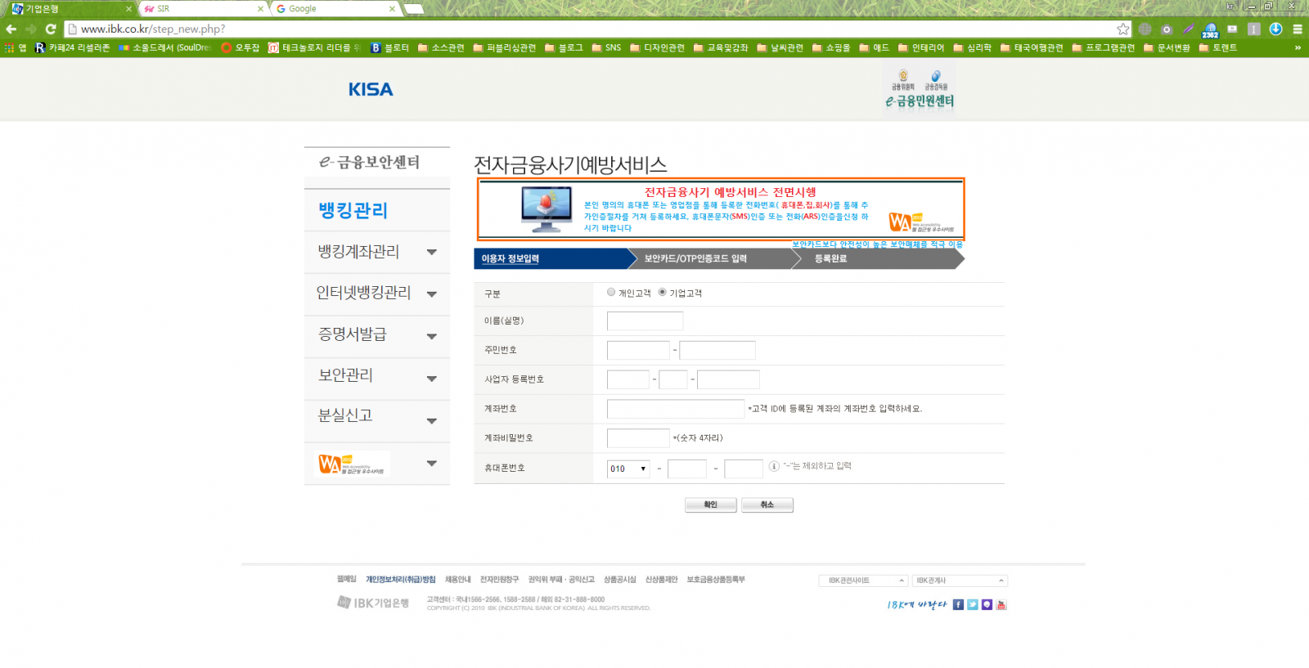This screenshot has width=1309, height=668.
Task: Click the blue download arrow extension icon
Action: 1275,29
